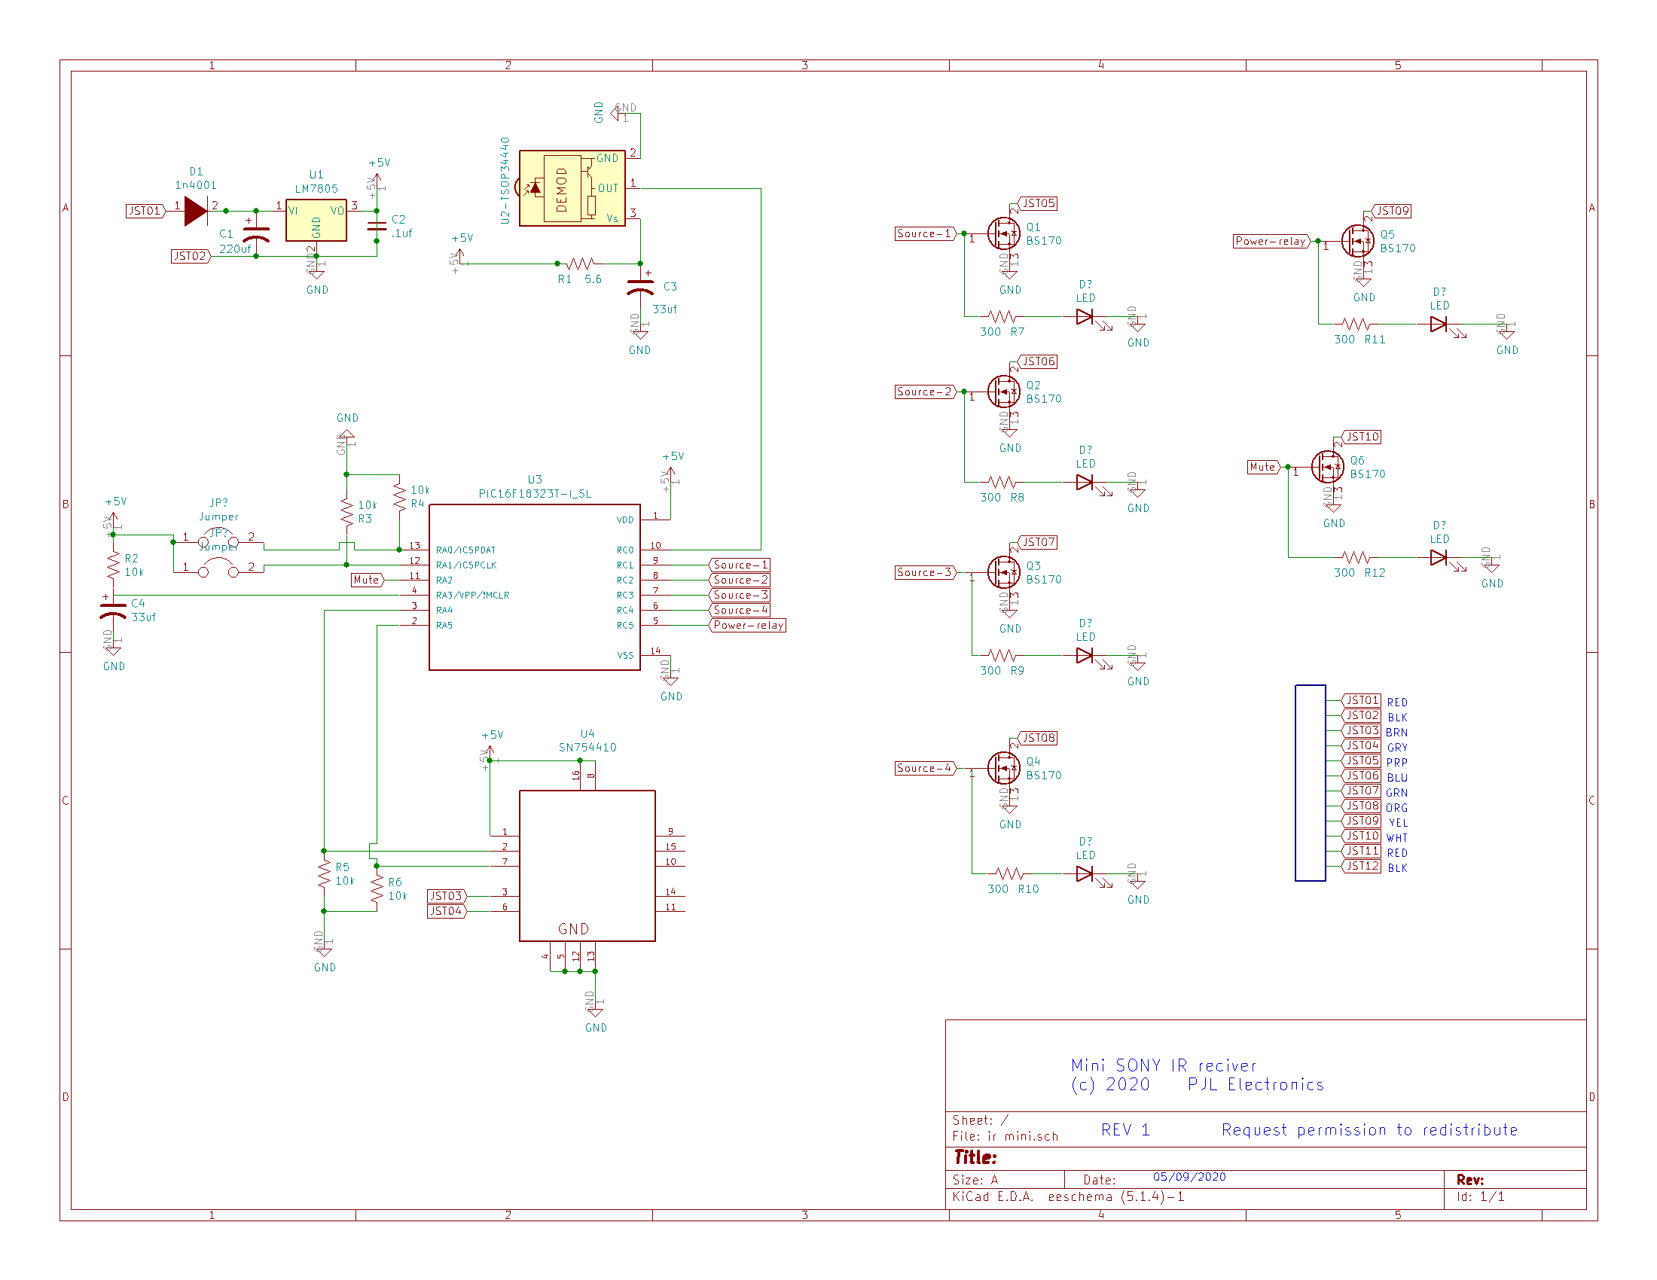Click the LM7805 regulator symbol U1
Image resolution: width=1657 pixels, height=1280 pixels.
316,220
